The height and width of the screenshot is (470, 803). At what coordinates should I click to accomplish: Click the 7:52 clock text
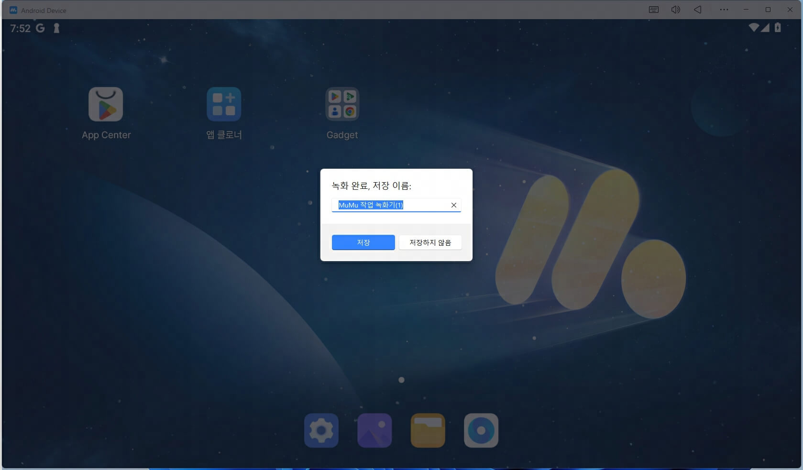pos(21,28)
